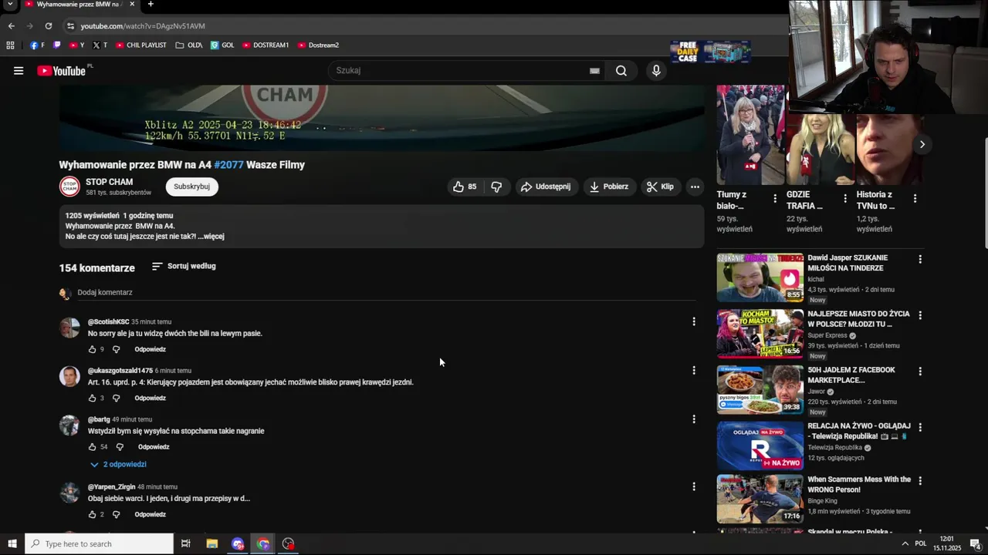This screenshot has height=555, width=988.
Task: Open Sortuj według comment sorting menu
Action: coord(184,266)
